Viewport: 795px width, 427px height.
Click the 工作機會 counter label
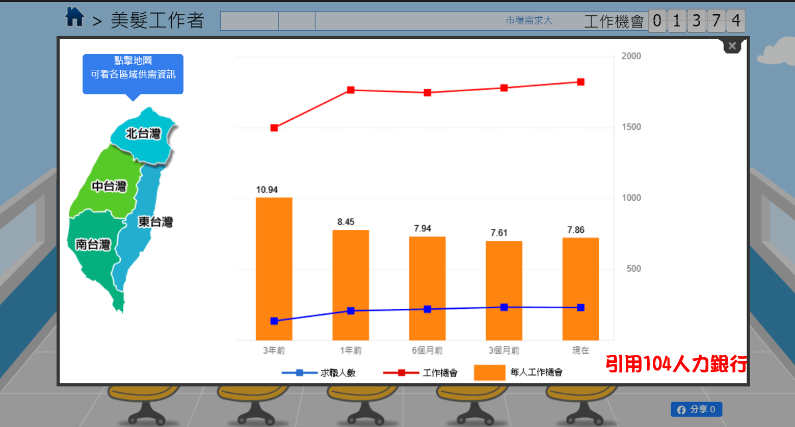pyautogui.click(x=614, y=21)
